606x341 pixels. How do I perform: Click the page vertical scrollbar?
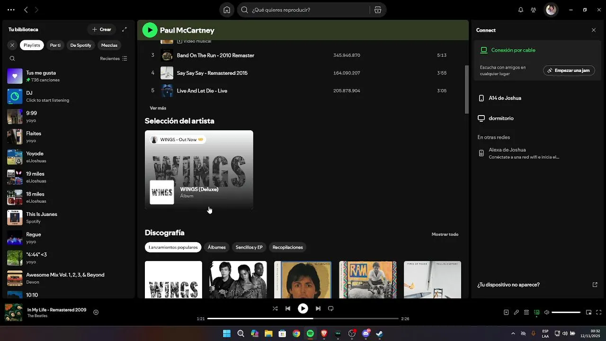pos(467,90)
